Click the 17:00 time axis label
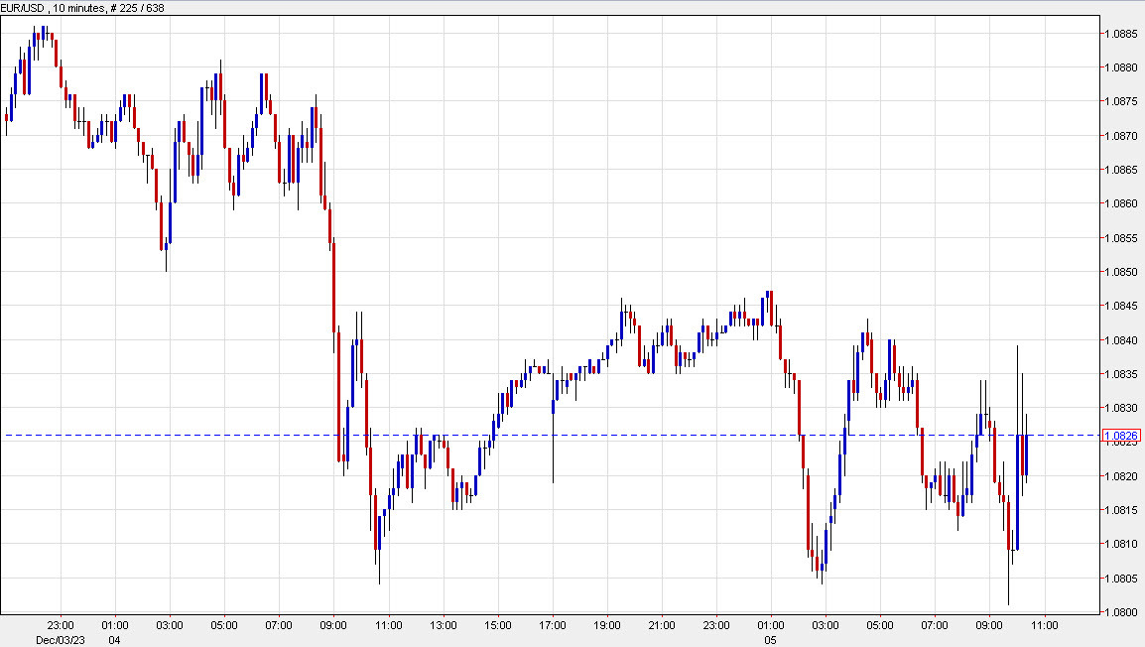The width and height of the screenshot is (1145, 647). [553, 625]
